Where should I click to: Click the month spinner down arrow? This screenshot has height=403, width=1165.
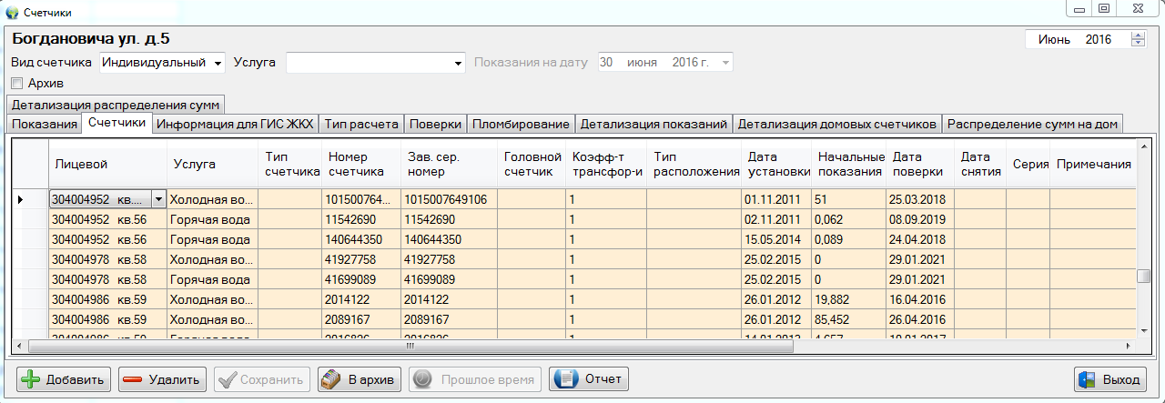(1138, 44)
